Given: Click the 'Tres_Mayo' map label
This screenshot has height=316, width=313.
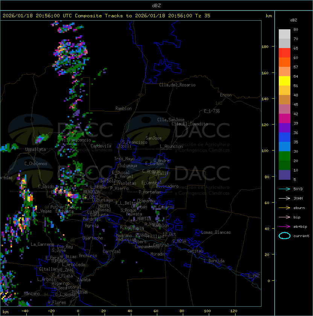Looking at the screenshot, I should click(x=124, y=159).
